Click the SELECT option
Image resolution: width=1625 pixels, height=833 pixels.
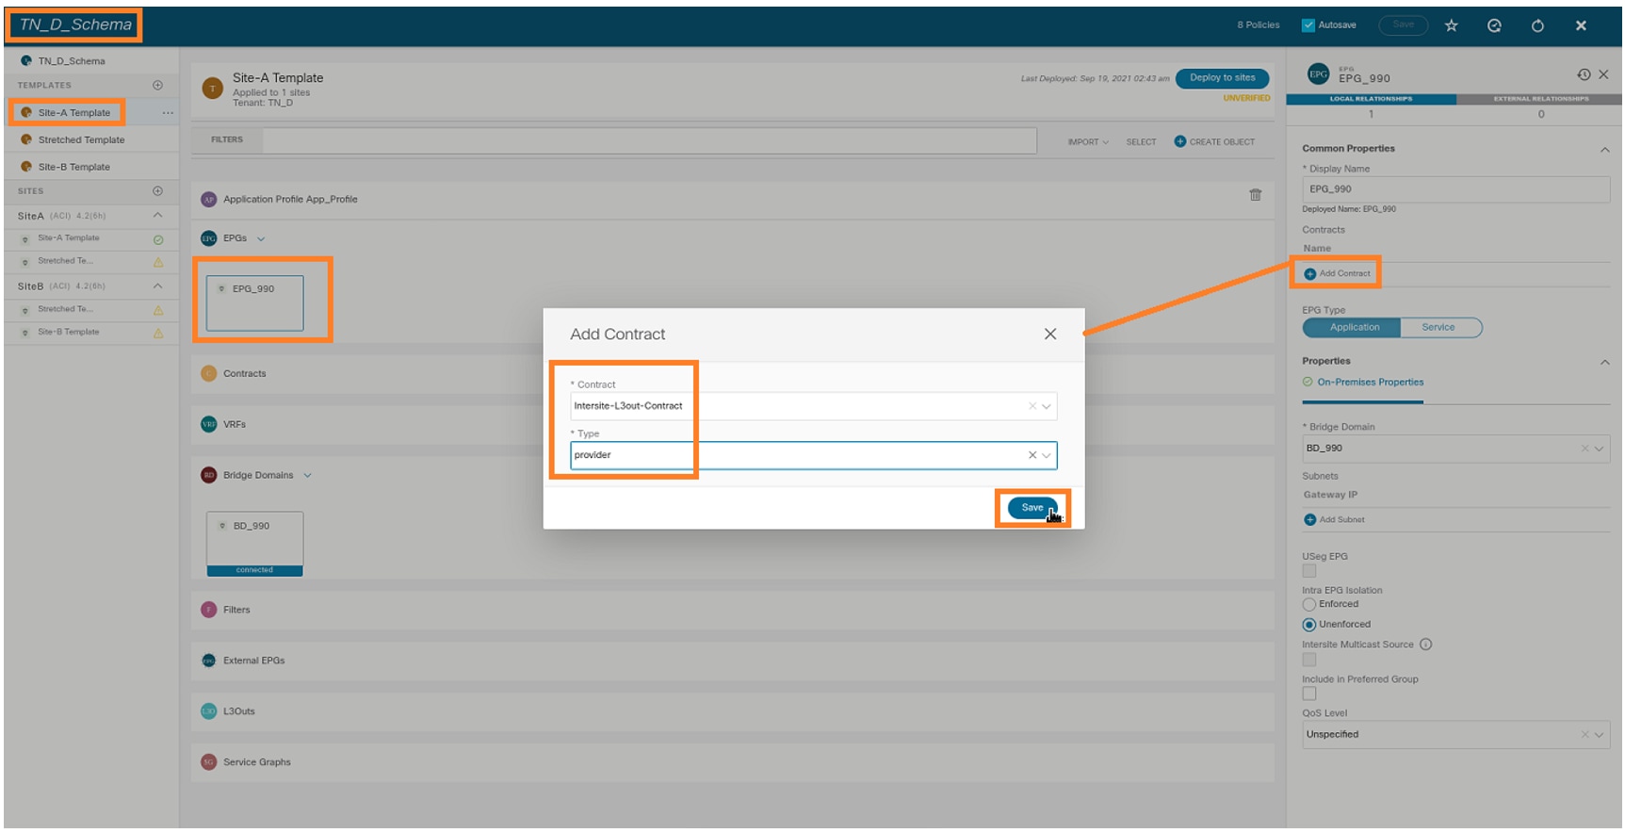coord(1141,142)
